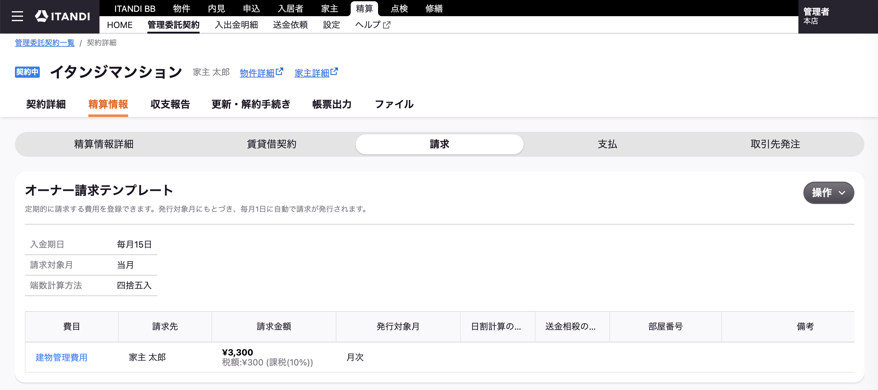878x390 pixels.
Task: Click the イタンジマンション title
Action: coord(116,72)
